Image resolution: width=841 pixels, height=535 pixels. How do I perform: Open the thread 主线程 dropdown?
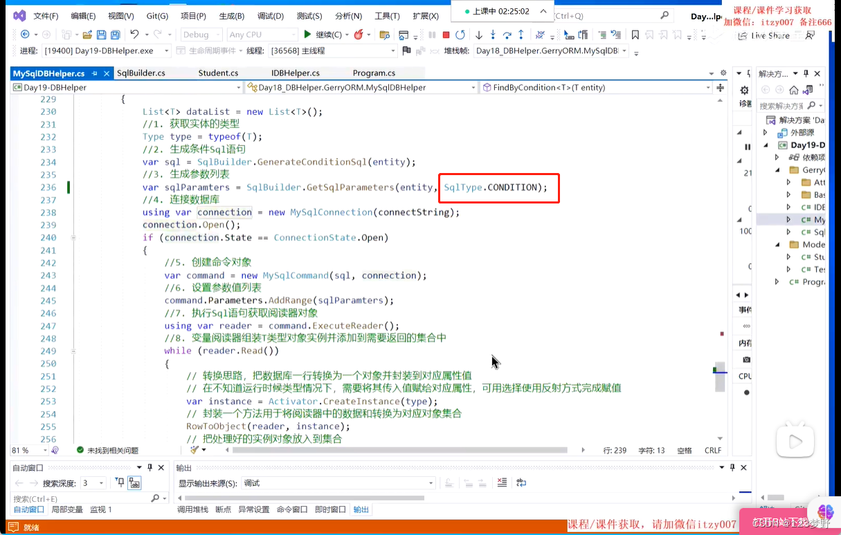333,51
